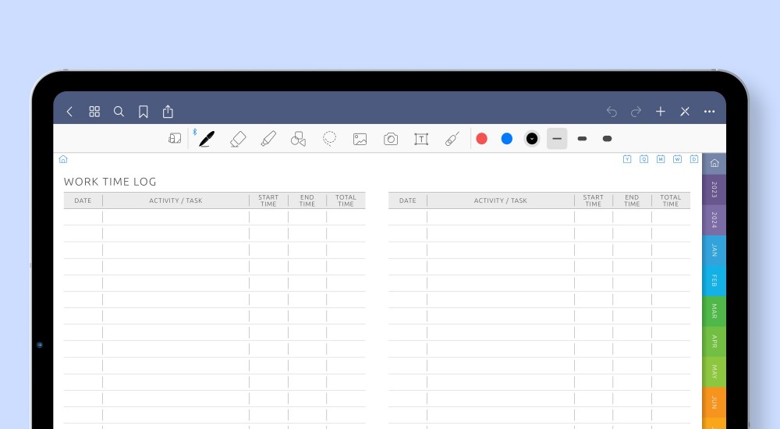The height and width of the screenshot is (429, 780).
Task: Open the MAR month tab
Action: pyautogui.click(x=714, y=311)
